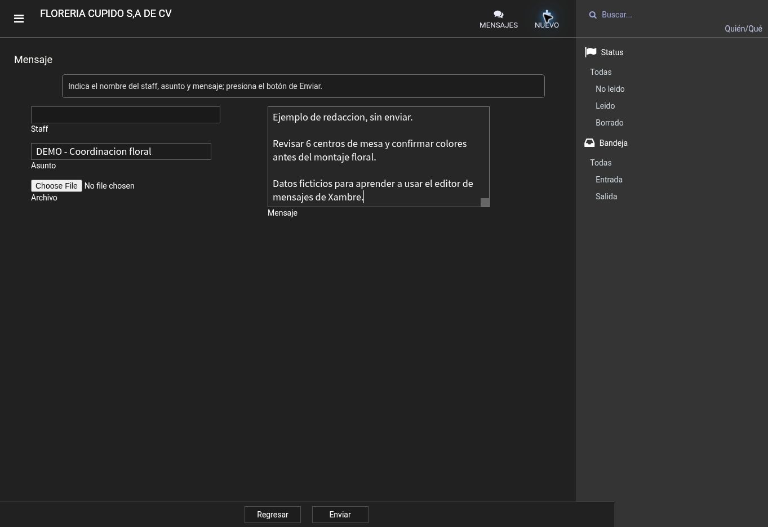This screenshot has width=768, height=527.
Task: Select Todas under Status
Action: pyautogui.click(x=601, y=72)
